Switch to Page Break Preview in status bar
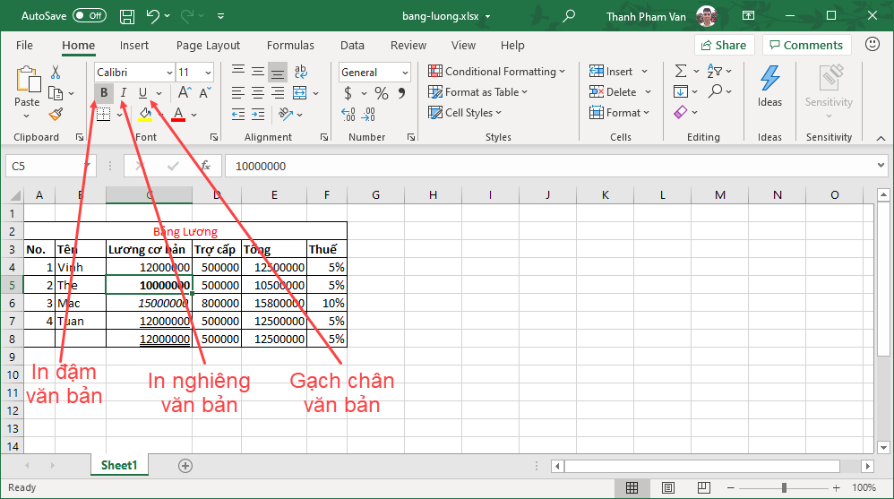 (704, 487)
